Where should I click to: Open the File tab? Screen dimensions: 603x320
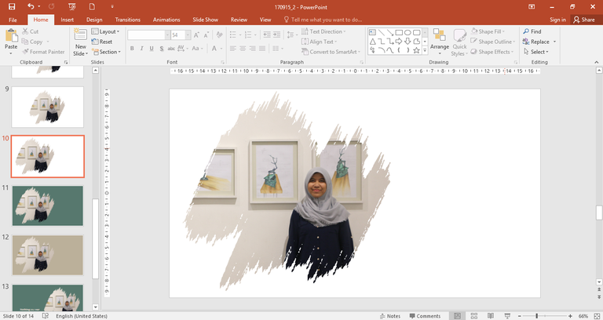pyautogui.click(x=13, y=20)
